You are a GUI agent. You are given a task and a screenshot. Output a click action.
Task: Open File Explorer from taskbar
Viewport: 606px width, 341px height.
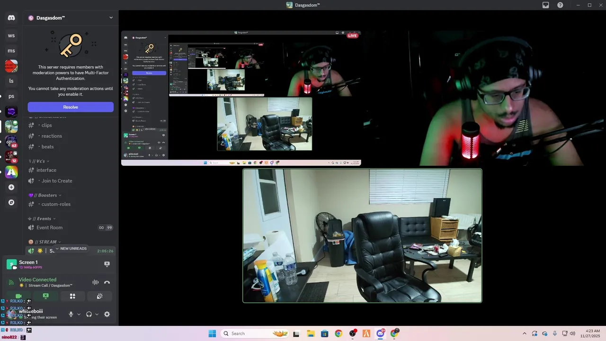pos(311,333)
